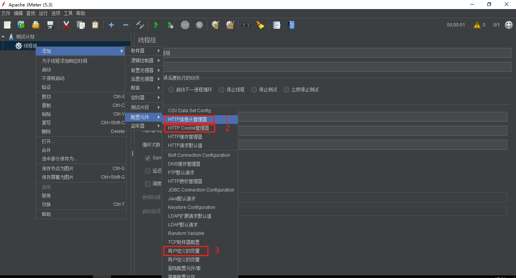Click the yellow warning log viewer icon
Viewport: 516px width, 278px height.
(477, 25)
